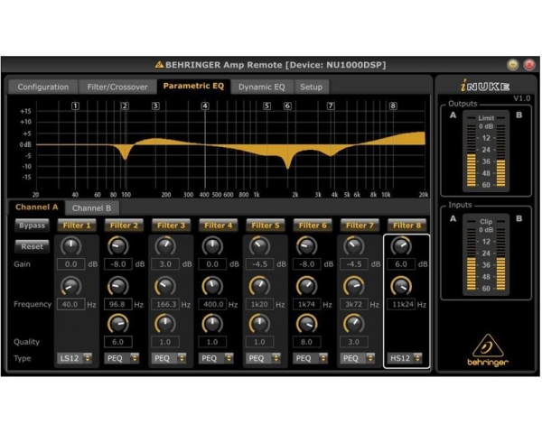This screenshot has width=542, height=433.
Task: Select EQ graph band marker 5
Action: click(266, 106)
